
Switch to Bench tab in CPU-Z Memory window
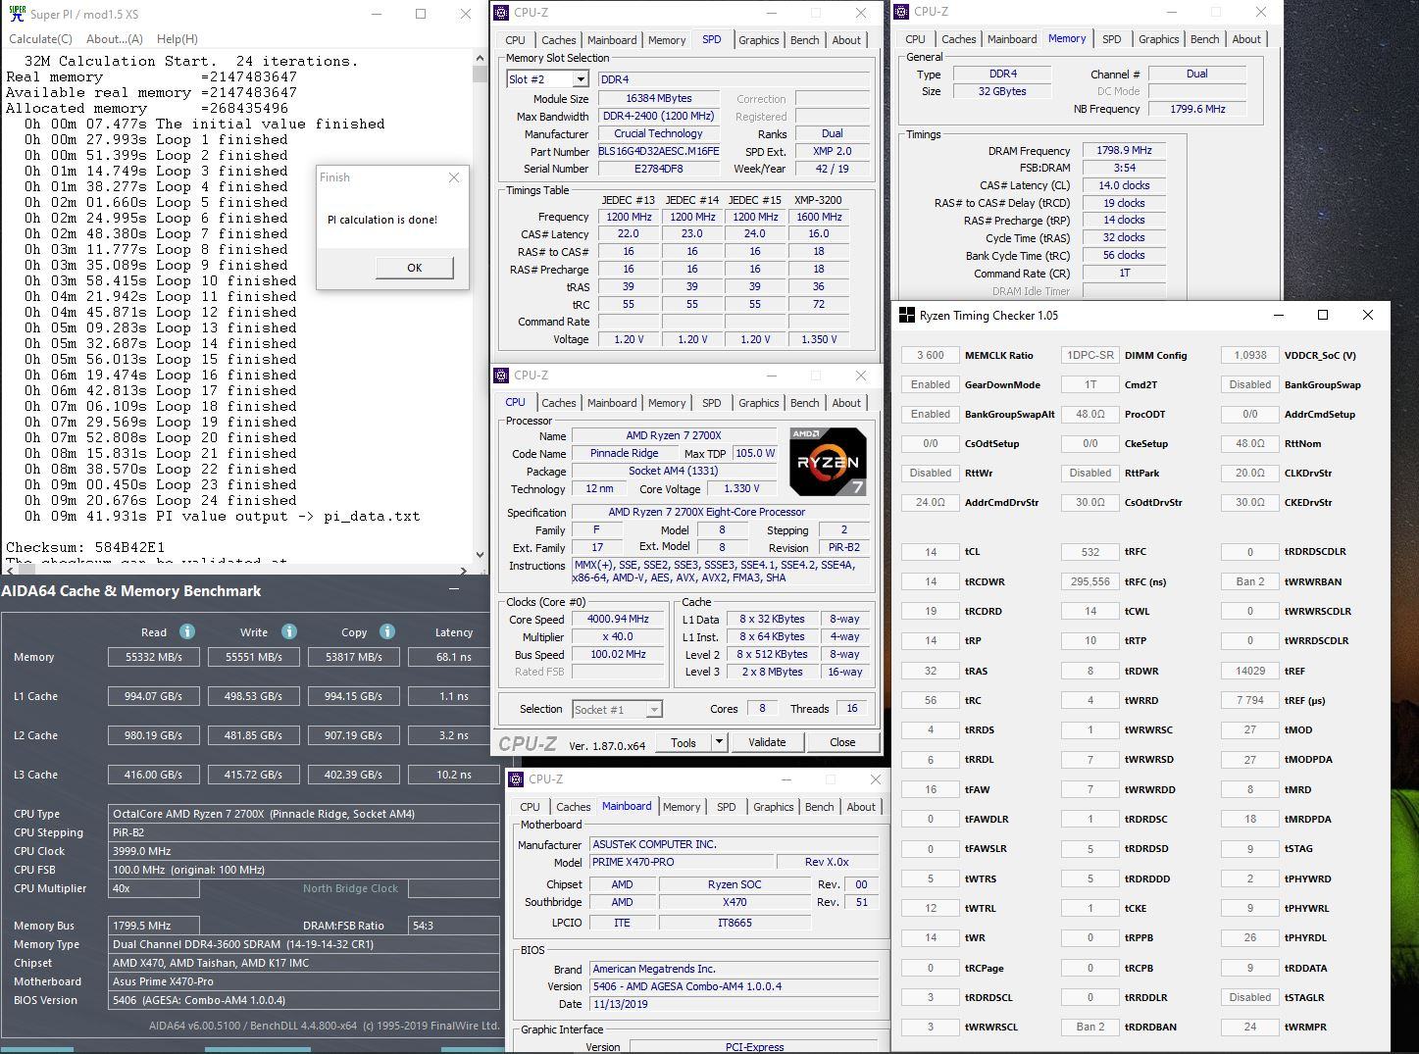(1204, 39)
